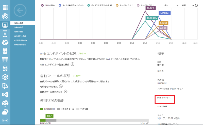Select riaknode2 in the VM list
Screen dimensions: 203x125
click(x=23, y=27)
